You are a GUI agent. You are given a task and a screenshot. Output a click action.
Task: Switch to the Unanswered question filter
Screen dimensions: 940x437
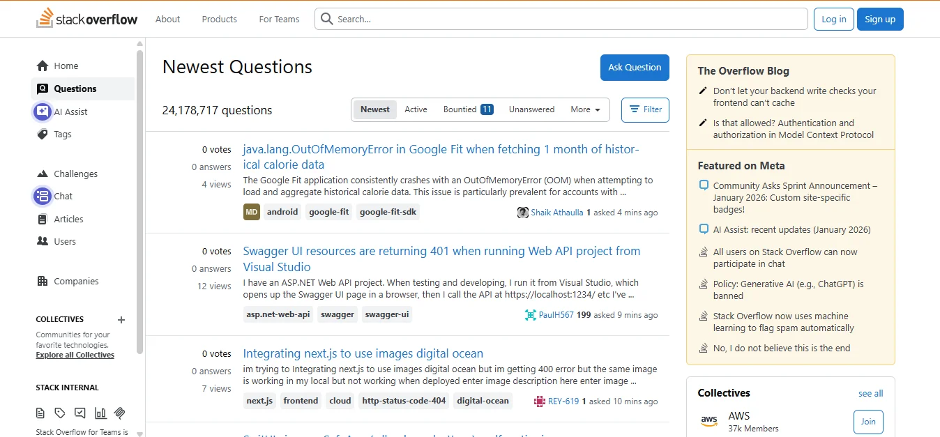[x=531, y=109]
